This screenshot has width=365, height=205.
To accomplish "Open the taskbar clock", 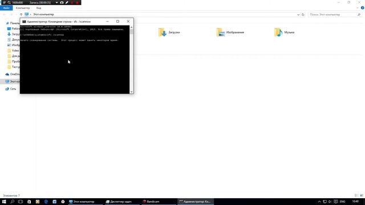I will tap(355, 202).
